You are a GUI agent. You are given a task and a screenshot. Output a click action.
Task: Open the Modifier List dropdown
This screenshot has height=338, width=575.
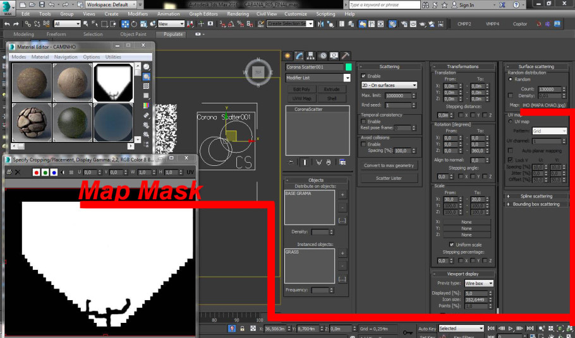click(x=318, y=78)
